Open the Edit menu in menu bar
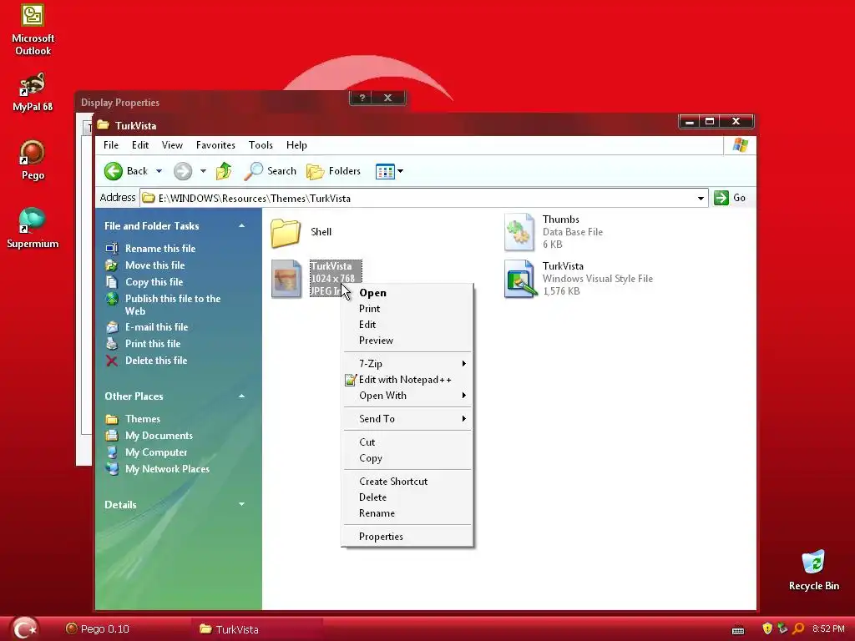The image size is (855, 641). coord(140,145)
